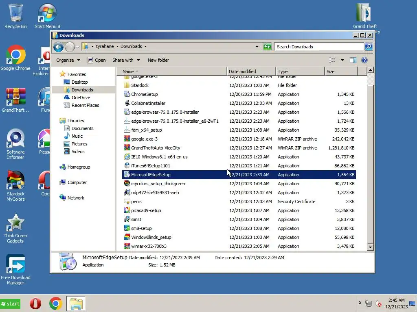Click Chrome icon in the taskbar
Viewport: 417px width, 312px height.
(x=55, y=303)
